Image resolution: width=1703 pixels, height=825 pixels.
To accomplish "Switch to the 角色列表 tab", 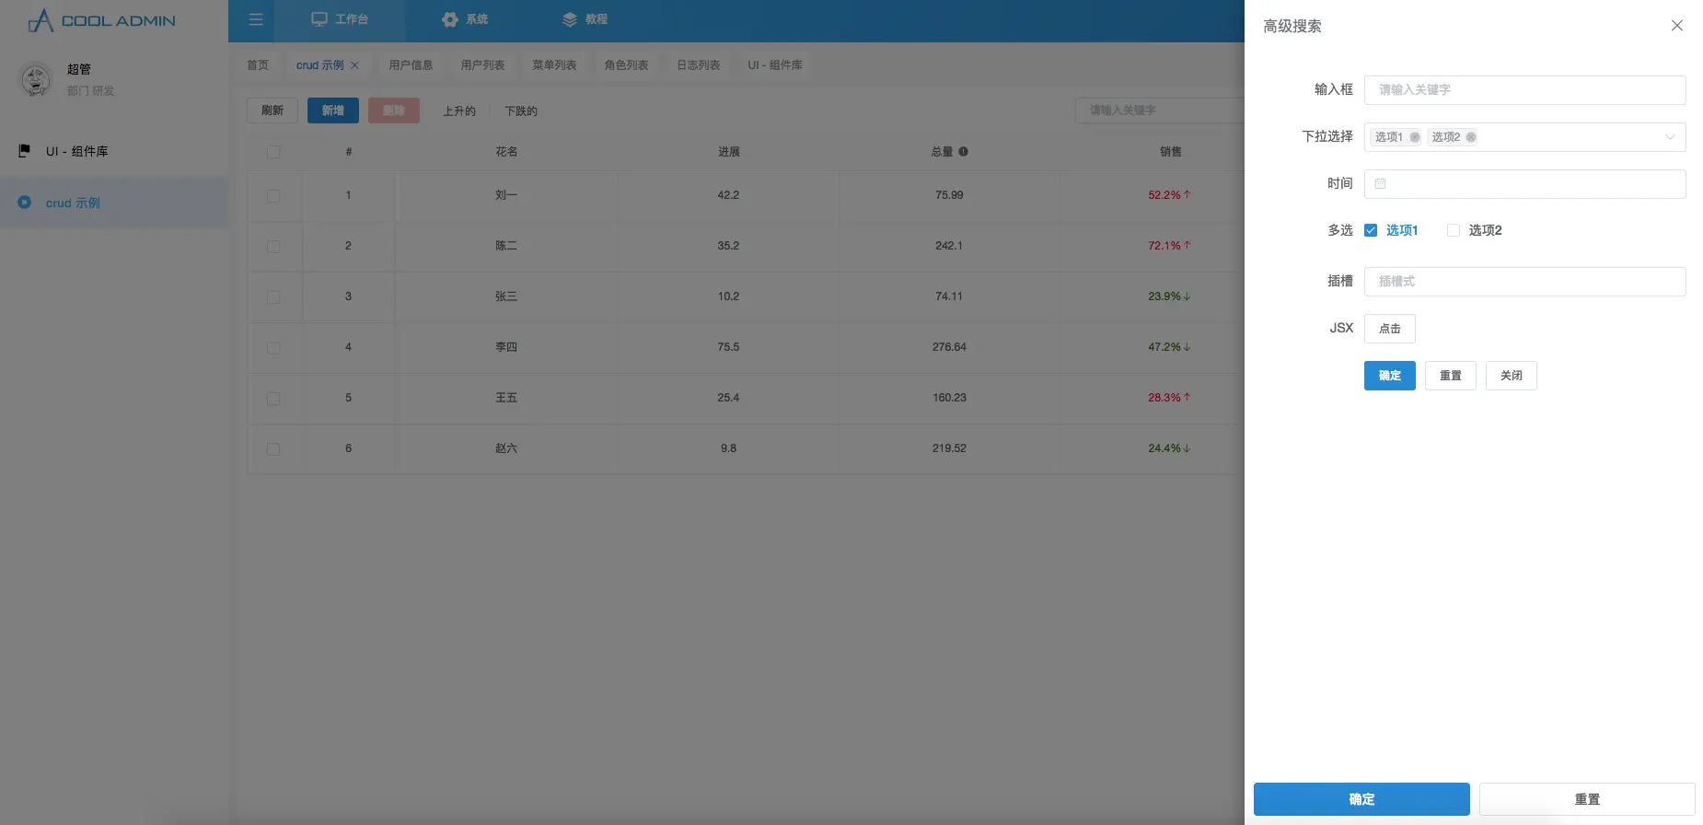I will point(627,65).
